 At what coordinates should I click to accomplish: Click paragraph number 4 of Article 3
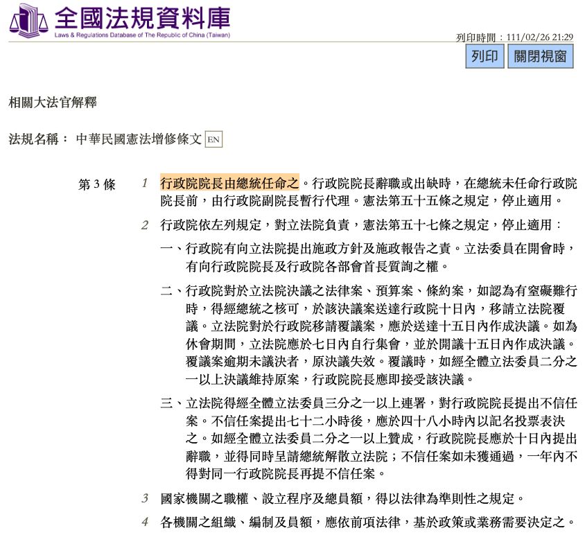145,521
